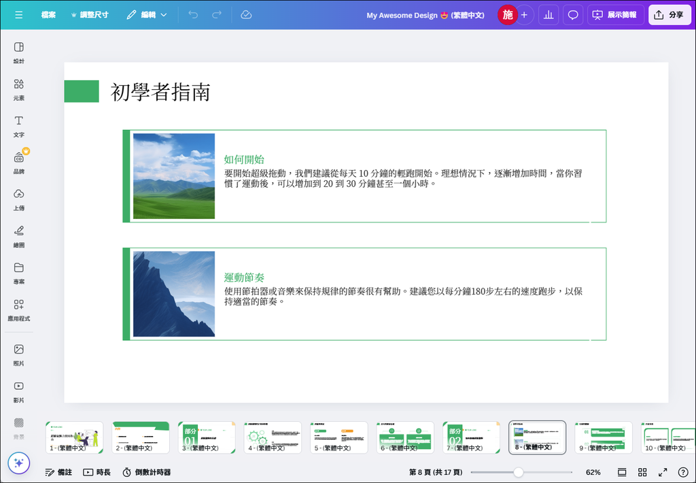The width and height of the screenshot is (696, 483).
Task: Select current page 8 thumbnail
Action: coord(537,437)
